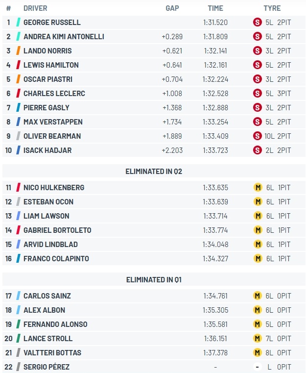This screenshot has height=373, width=306.
Task: Click the blank tyre icon for Sergio Pérez
Action: 257,367
